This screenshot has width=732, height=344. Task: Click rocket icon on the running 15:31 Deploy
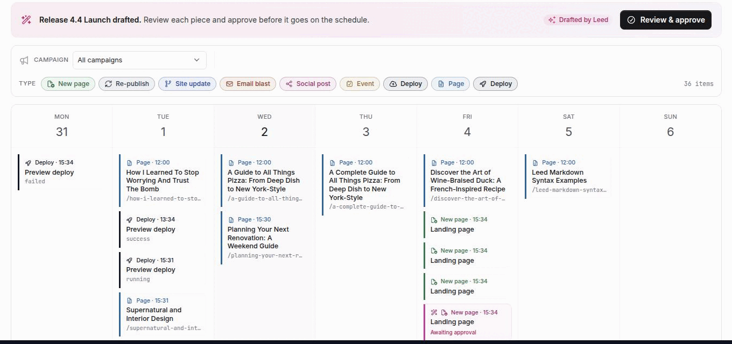pyautogui.click(x=129, y=261)
